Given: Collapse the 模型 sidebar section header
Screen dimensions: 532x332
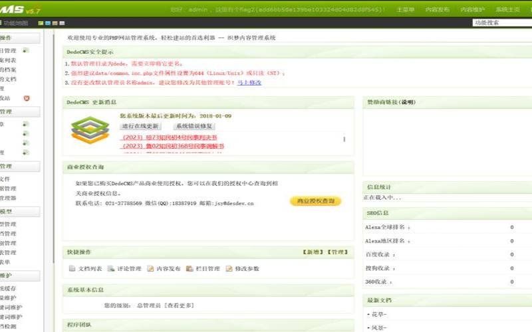Looking at the screenshot, I should [x=20, y=211].
